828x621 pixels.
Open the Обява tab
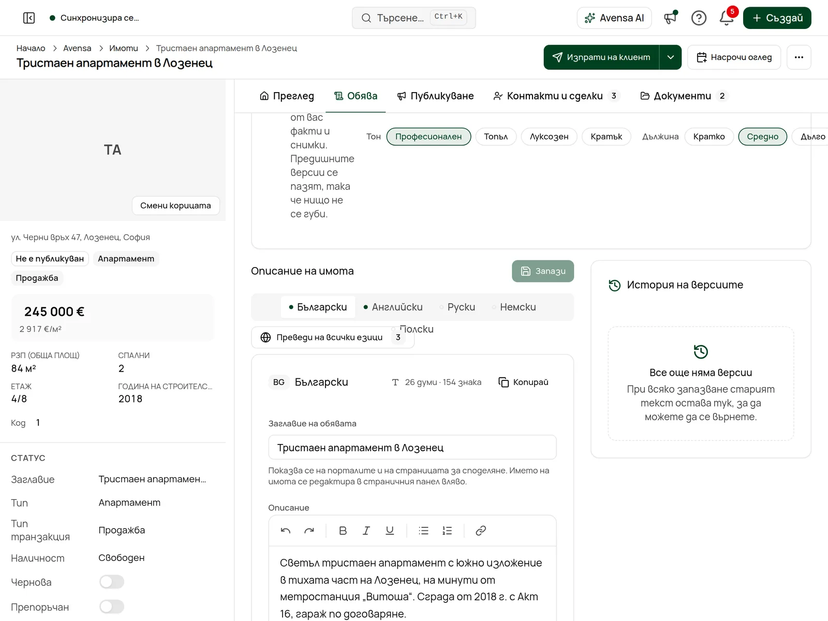pyautogui.click(x=356, y=96)
